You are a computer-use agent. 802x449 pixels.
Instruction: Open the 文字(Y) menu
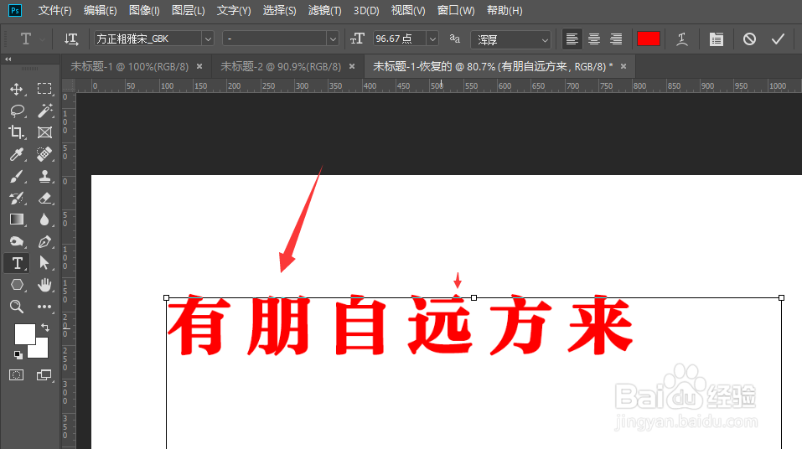click(x=234, y=10)
